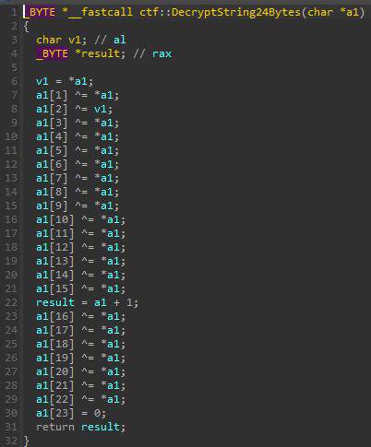Click the line 'a1[8] ^= *a1;'
This screenshot has height=447, width=371.
coord(78,192)
